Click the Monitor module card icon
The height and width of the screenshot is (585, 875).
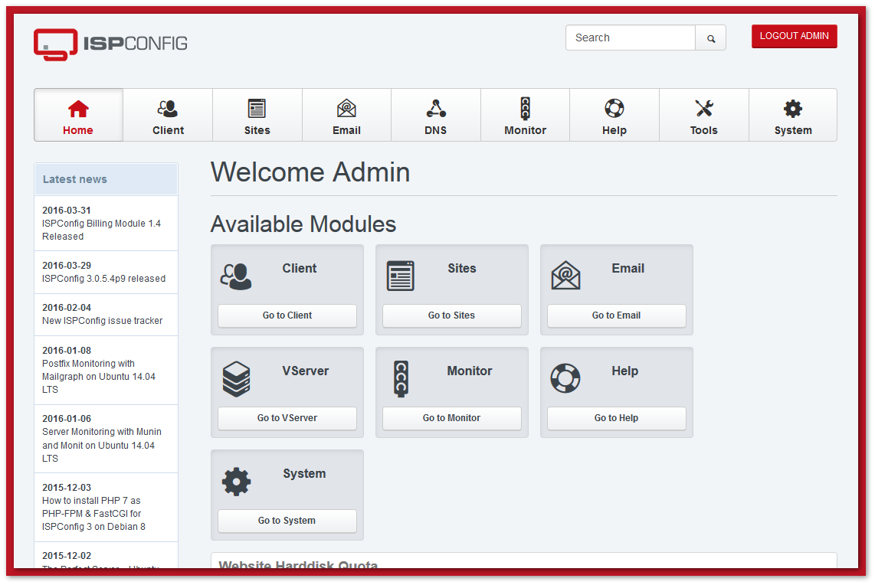coord(401,379)
